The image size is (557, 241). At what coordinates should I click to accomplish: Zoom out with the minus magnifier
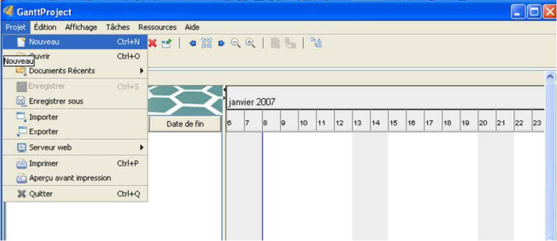pos(235,43)
